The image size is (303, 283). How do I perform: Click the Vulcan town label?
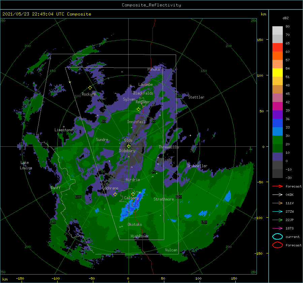pos(171,250)
